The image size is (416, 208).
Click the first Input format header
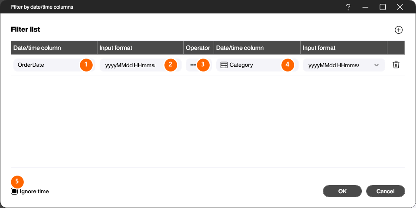(x=140, y=48)
